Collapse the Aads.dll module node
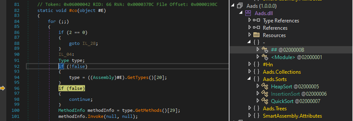The width and height of the screenshot is (353, 121). click(x=241, y=13)
